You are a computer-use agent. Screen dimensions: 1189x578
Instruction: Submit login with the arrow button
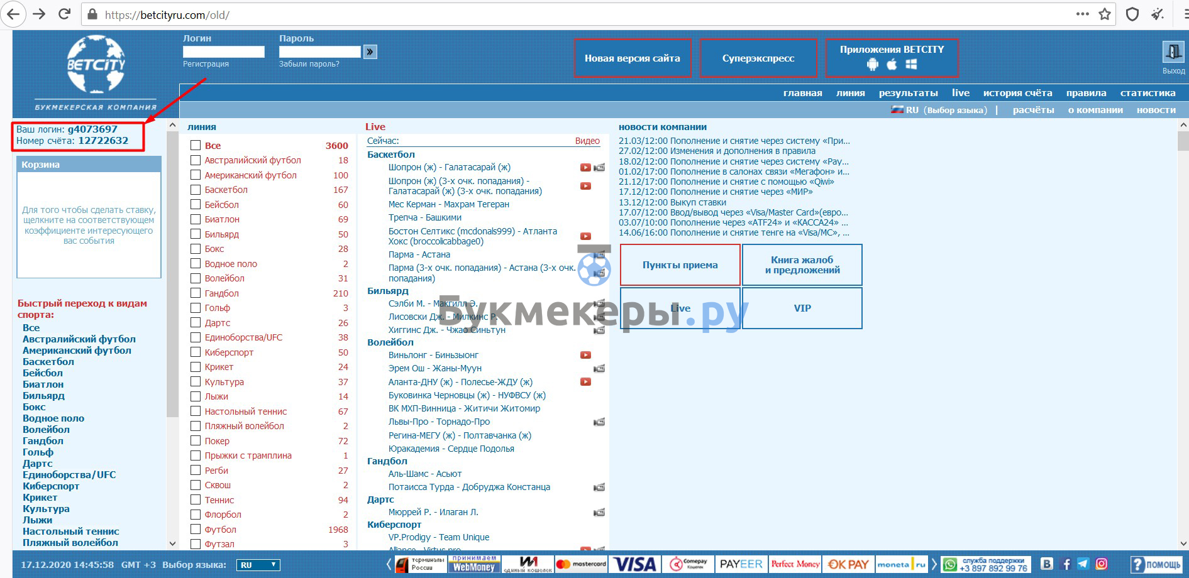click(370, 52)
